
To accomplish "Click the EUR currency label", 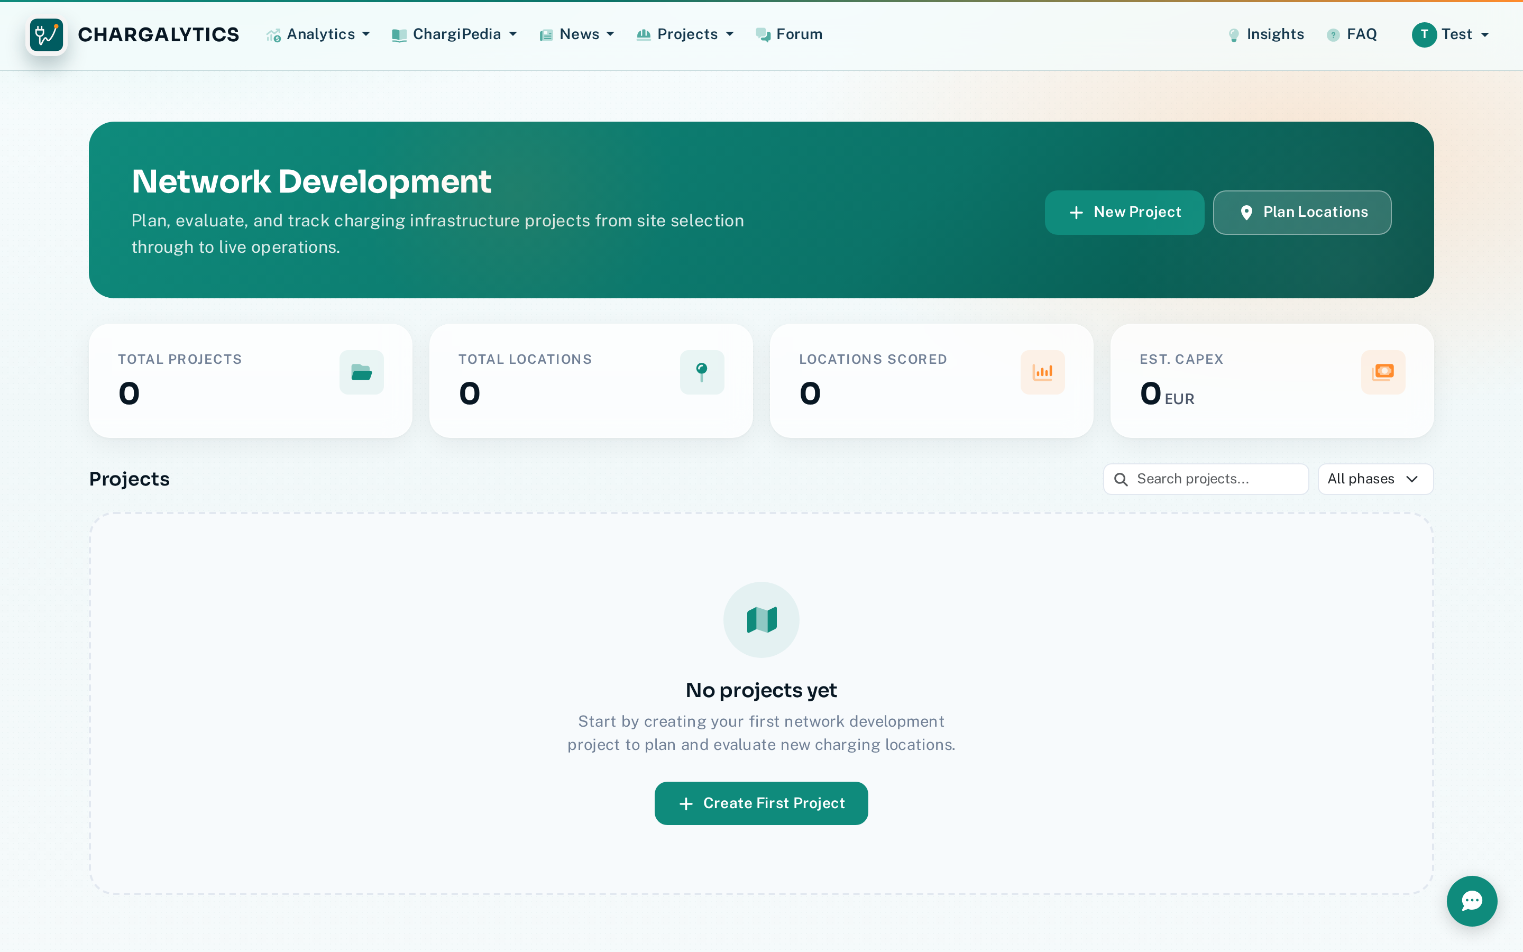I will (1179, 399).
